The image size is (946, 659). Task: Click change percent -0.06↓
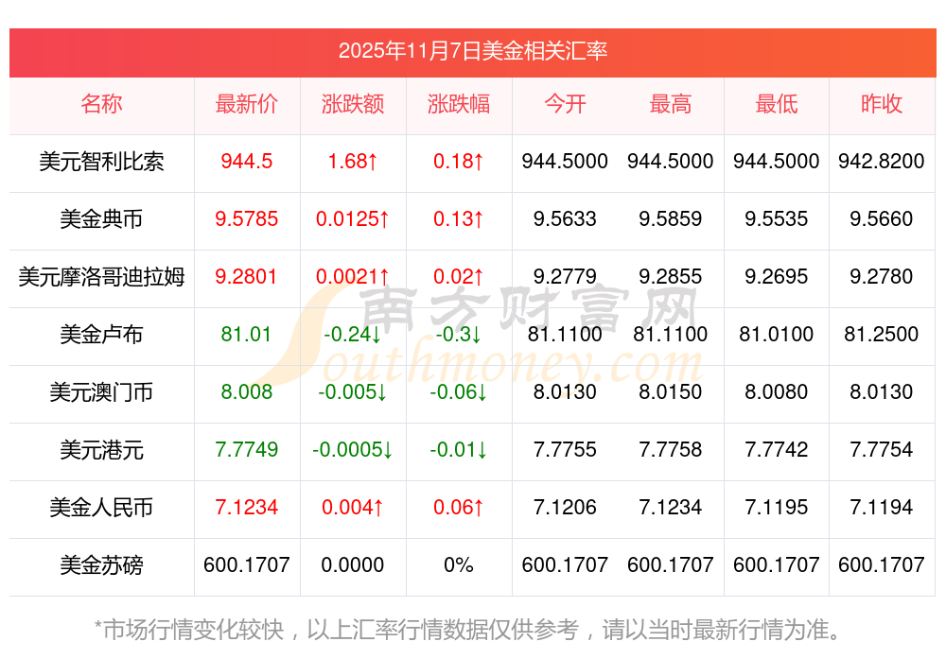click(459, 392)
